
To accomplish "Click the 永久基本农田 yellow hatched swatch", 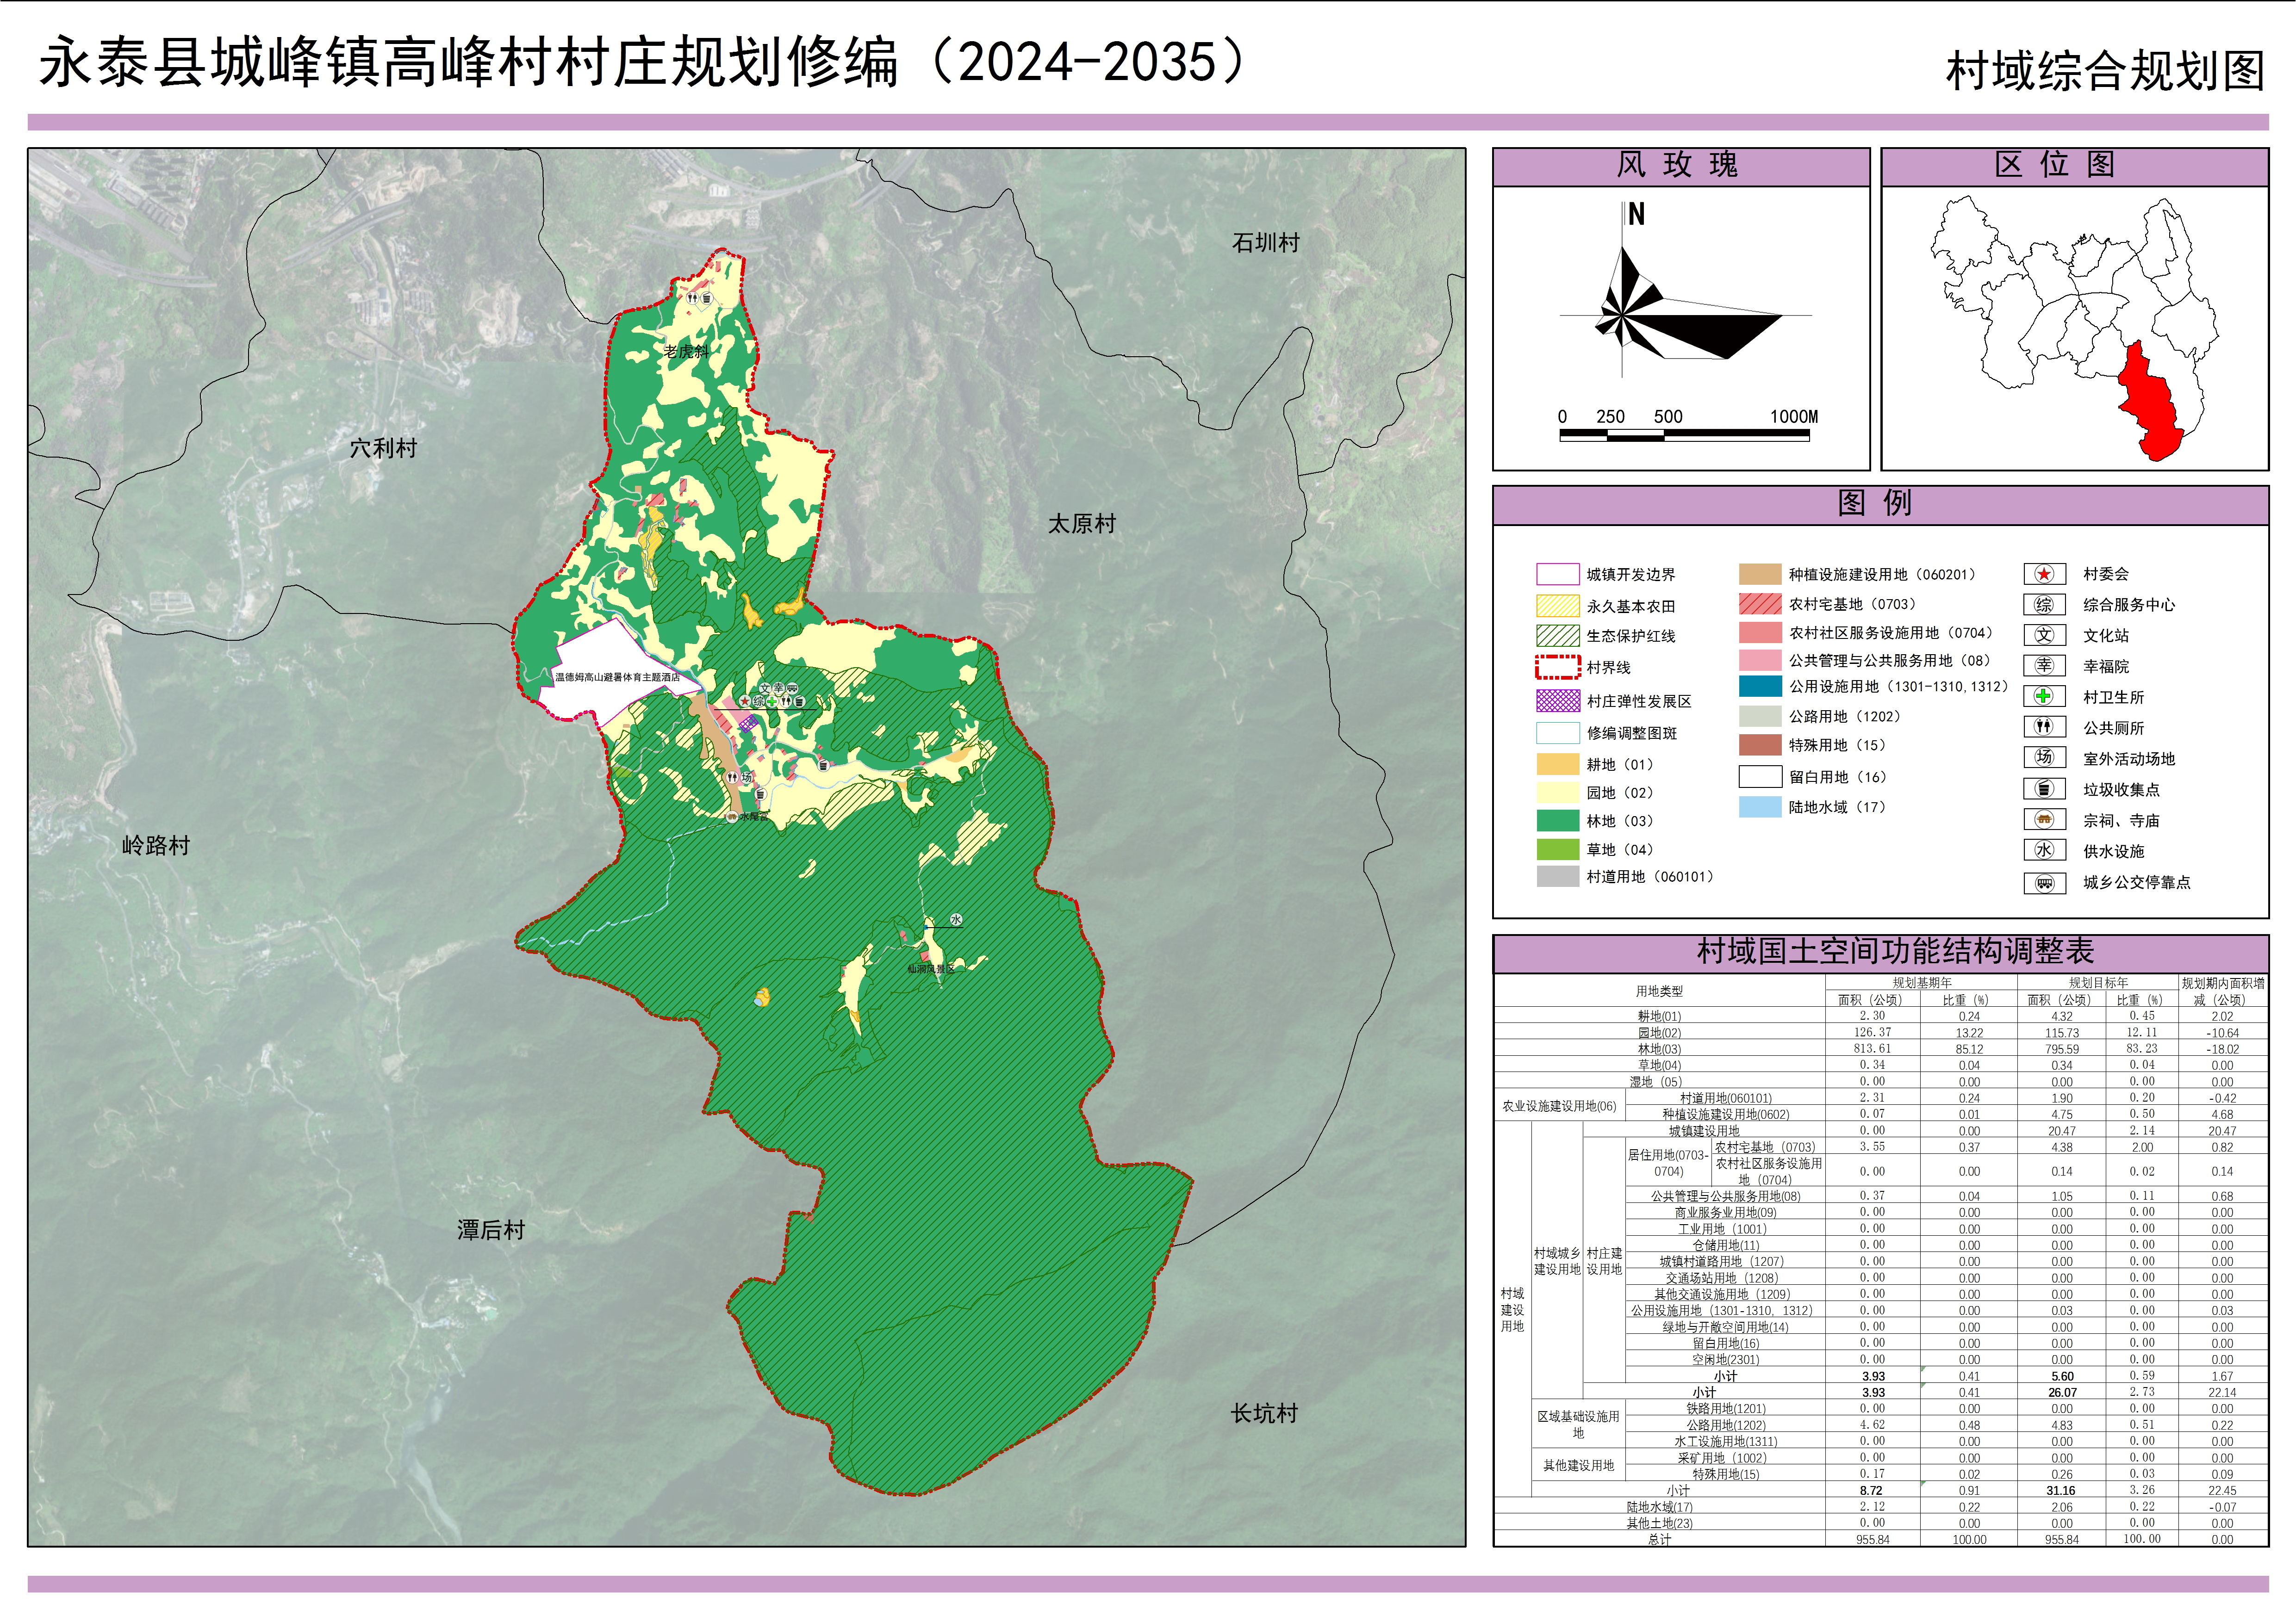I will pyautogui.click(x=1557, y=606).
